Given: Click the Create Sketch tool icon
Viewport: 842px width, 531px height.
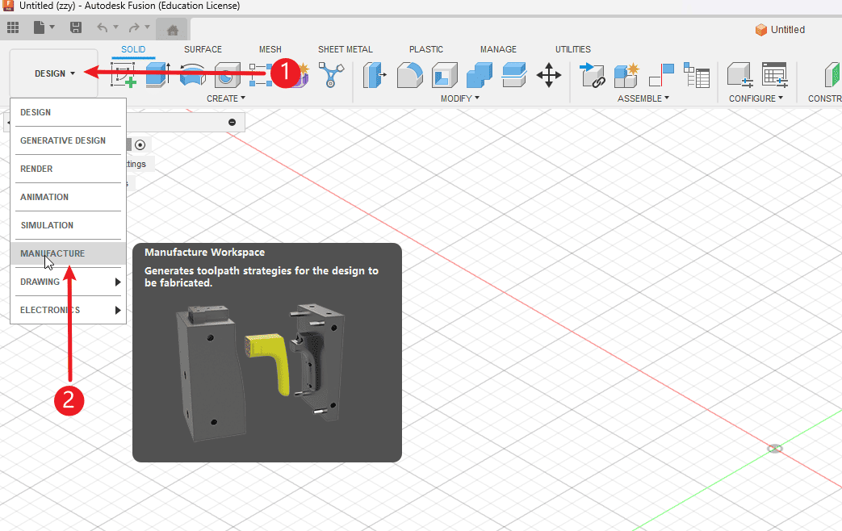Looking at the screenshot, I should pos(123,77).
